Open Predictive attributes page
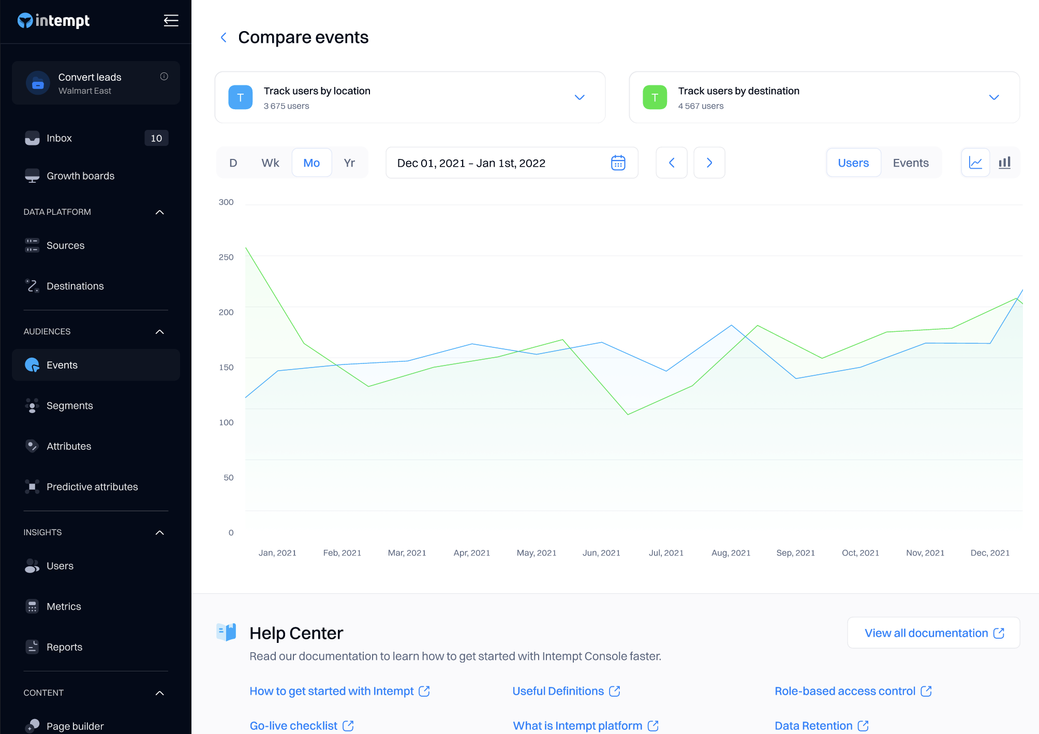Image resolution: width=1039 pixels, height=734 pixels. coord(92,487)
